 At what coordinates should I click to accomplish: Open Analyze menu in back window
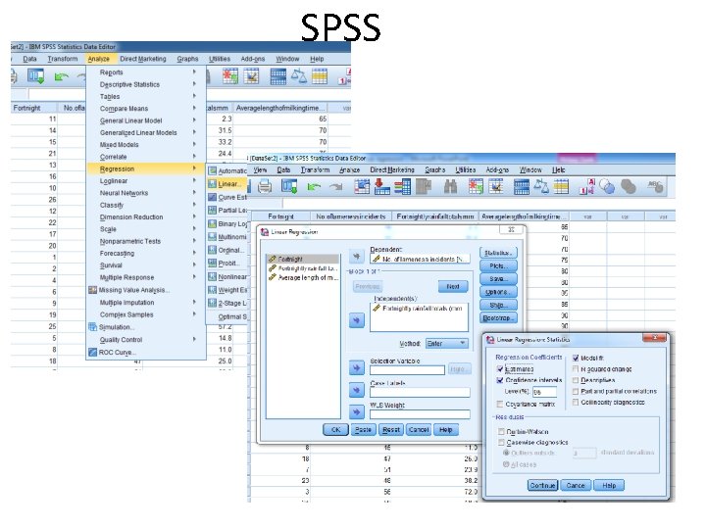click(x=99, y=59)
